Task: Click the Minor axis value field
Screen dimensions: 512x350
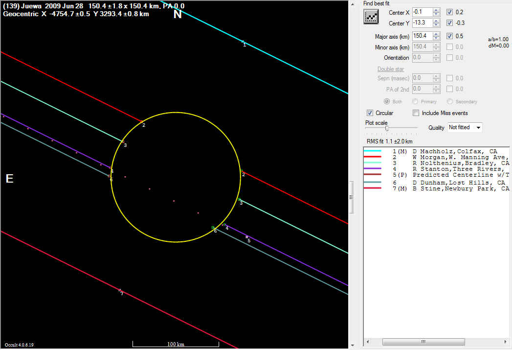Action: pyautogui.click(x=423, y=47)
